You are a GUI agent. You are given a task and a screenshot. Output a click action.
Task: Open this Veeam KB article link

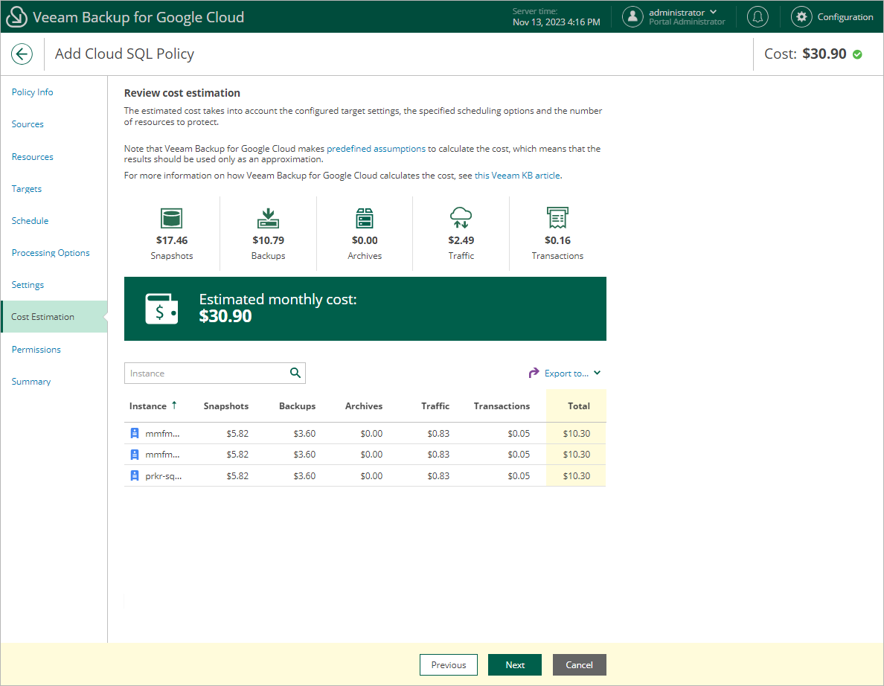coord(518,176)
